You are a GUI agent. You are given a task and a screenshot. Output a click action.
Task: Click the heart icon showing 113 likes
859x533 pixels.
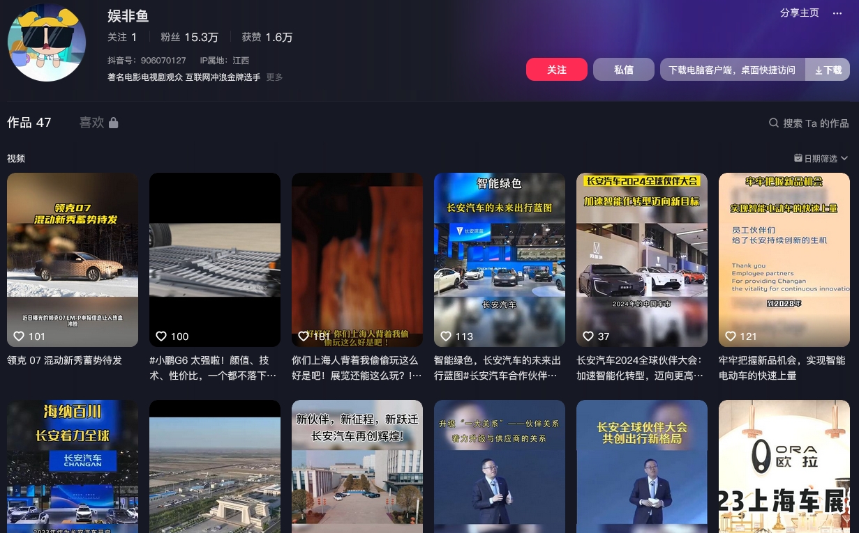[446, 337]
